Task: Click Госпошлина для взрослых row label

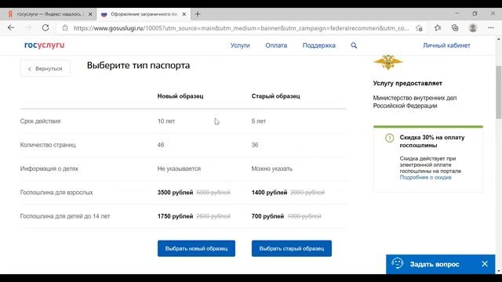Action: [x=56, y=193]
